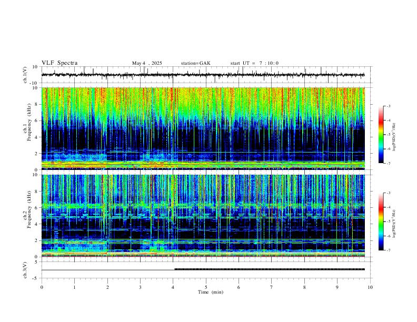The image size is (417, 322).
Task: Click the ch.3 signal trace panel
Action: [206, 270]
